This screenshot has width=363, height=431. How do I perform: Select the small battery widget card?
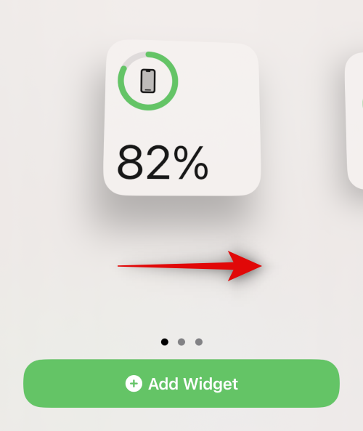(181, 118)
